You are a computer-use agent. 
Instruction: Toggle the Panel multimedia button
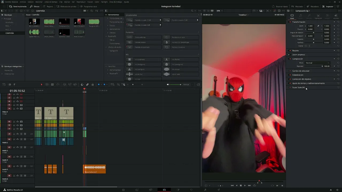click(18, 6)
